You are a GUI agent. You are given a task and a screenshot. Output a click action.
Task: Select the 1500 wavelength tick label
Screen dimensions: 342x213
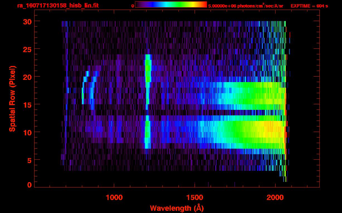click(x=195, y=197)
